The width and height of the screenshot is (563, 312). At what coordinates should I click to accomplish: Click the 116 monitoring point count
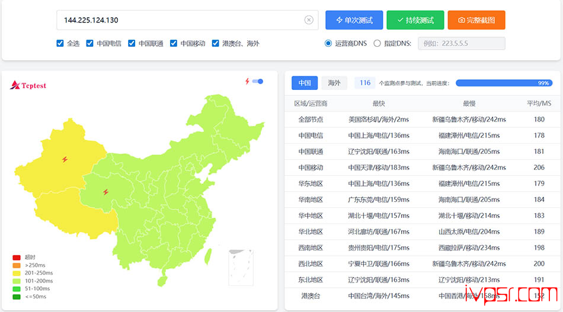click(365, 83)
